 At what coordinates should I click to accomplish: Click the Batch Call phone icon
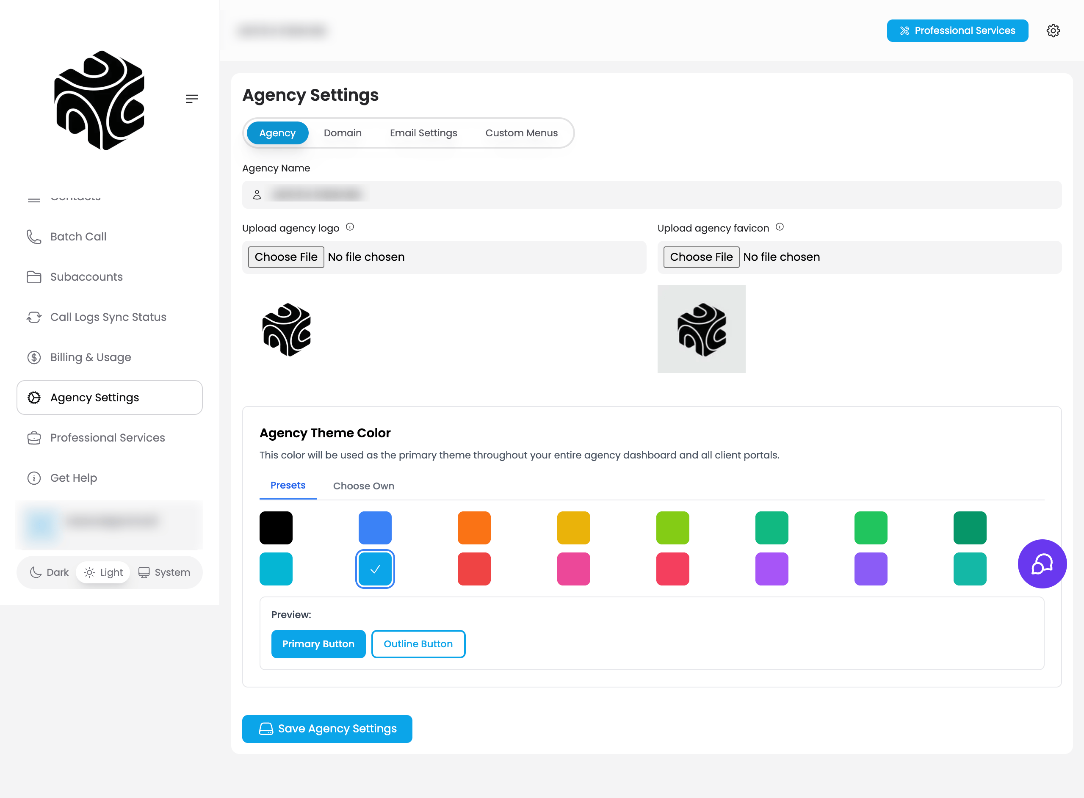(x=34, y=237)
